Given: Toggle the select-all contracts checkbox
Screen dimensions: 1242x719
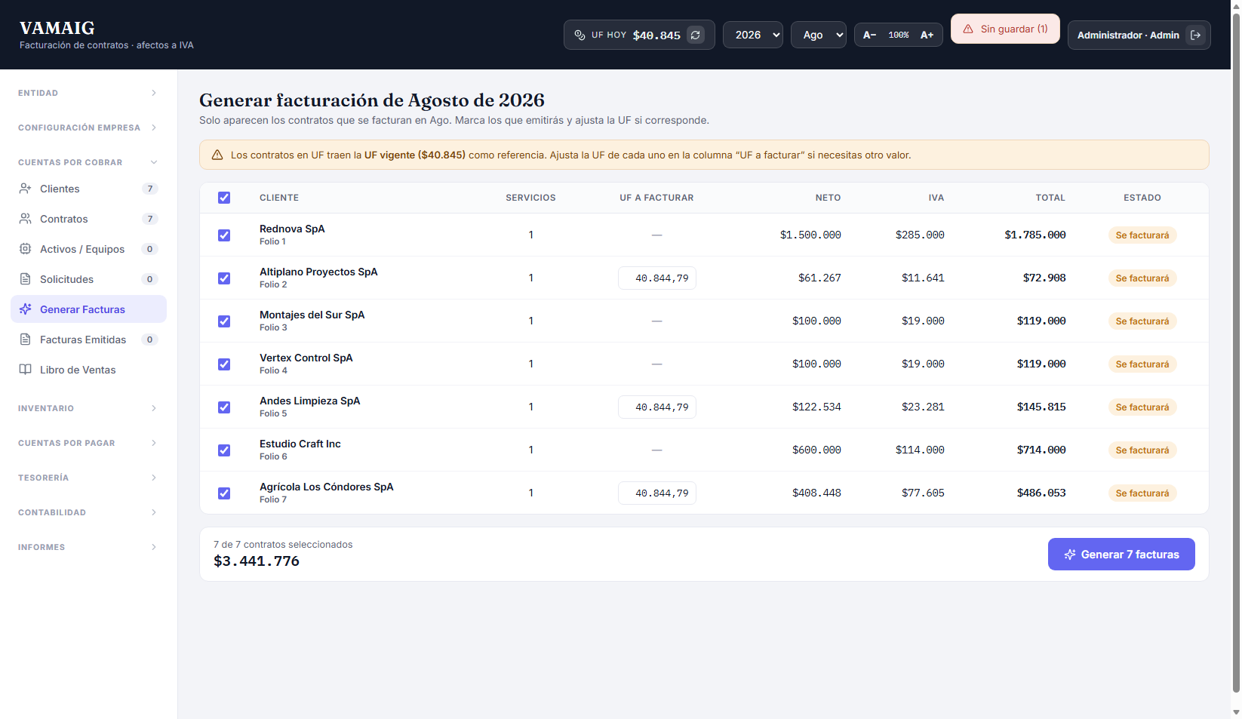Looking at the screenshot, I should click(x=224, y=198).
